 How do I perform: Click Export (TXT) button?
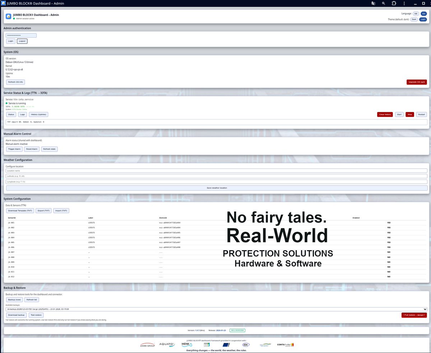tap(44, 211)
